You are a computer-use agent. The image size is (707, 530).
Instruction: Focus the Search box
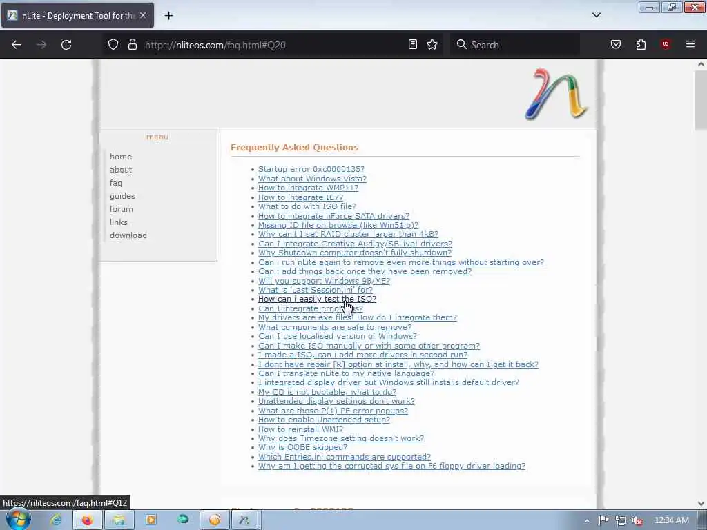pos(515,45)
